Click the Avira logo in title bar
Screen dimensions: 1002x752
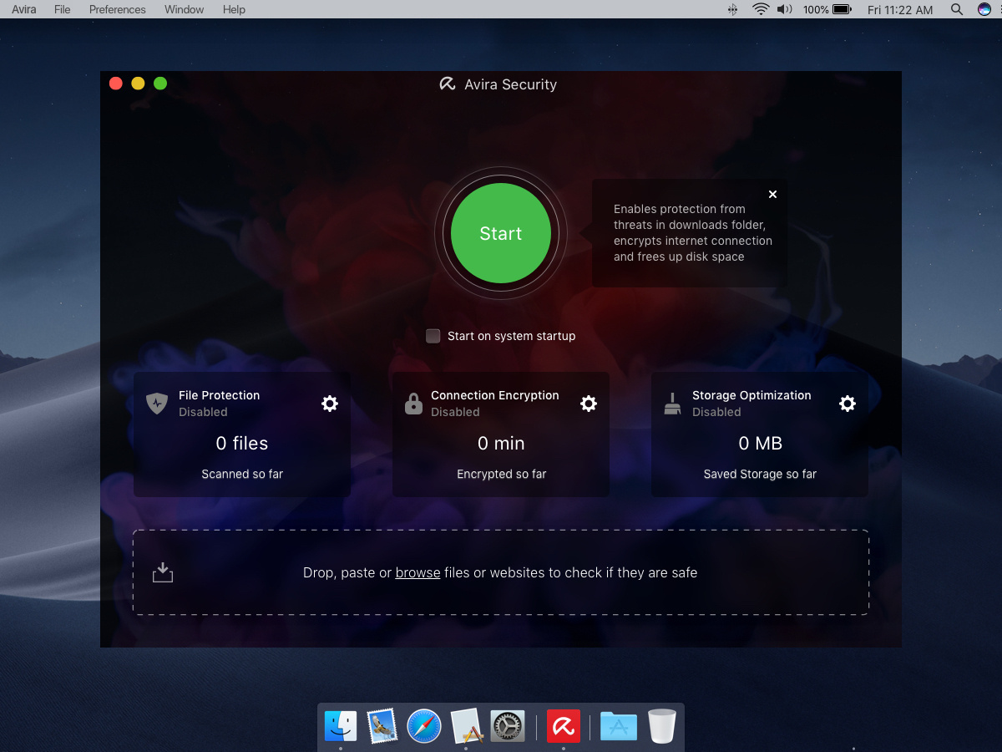click(x=448, y=84)
